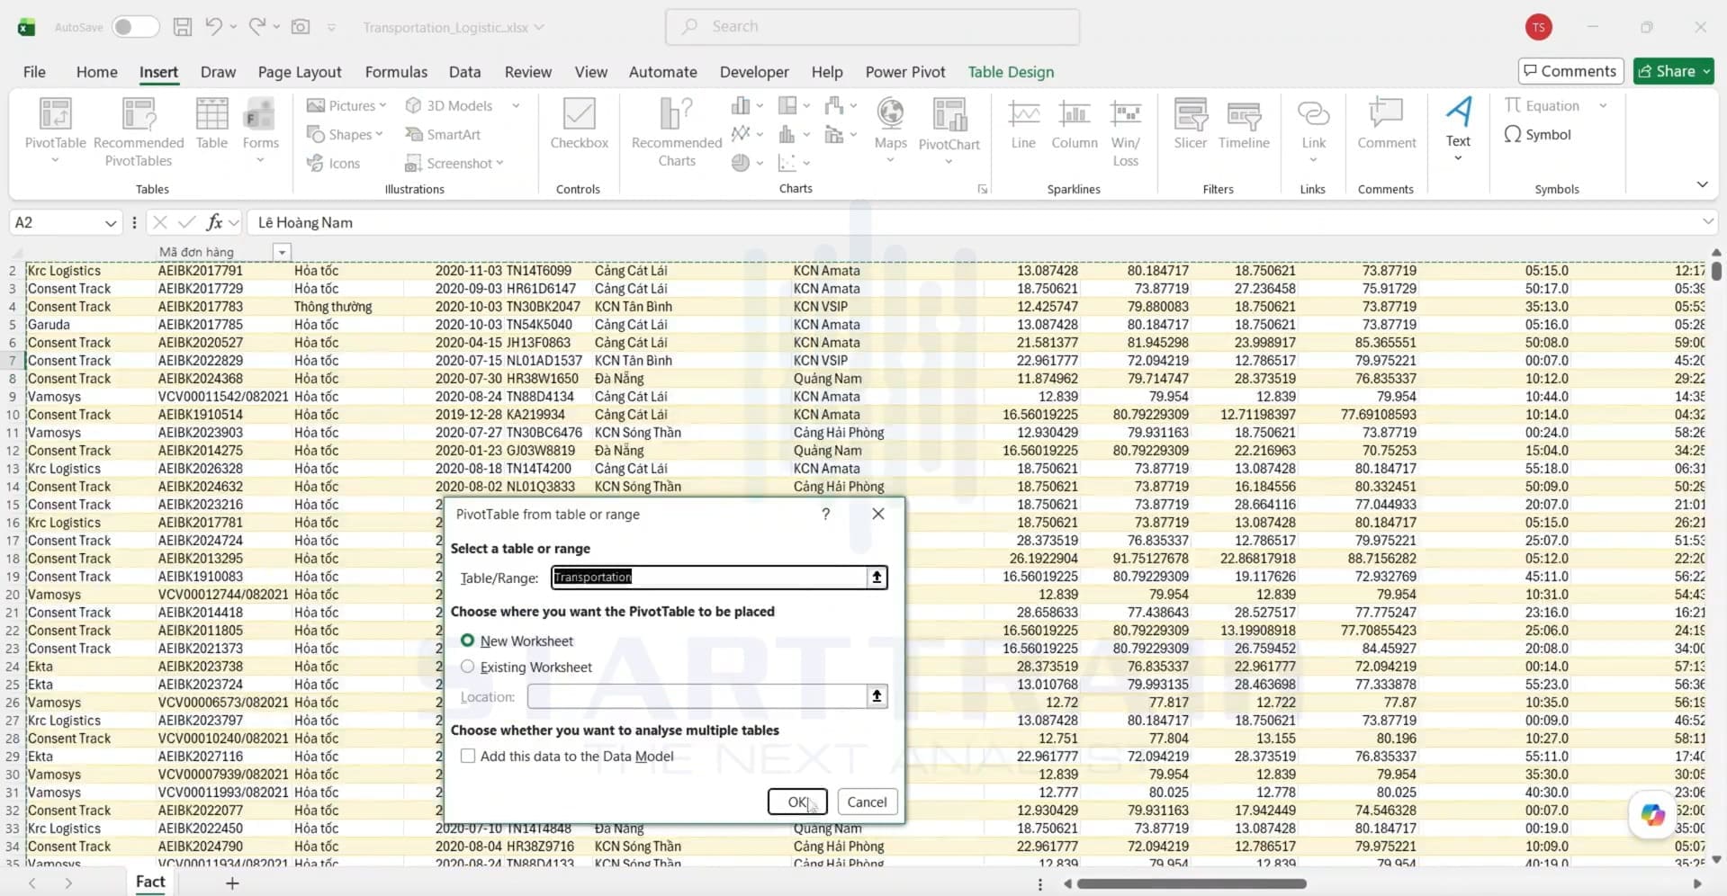Open the Name Box dropdown arrow
The width and height of the screenshot is (1727, 896).
[110, 223]
